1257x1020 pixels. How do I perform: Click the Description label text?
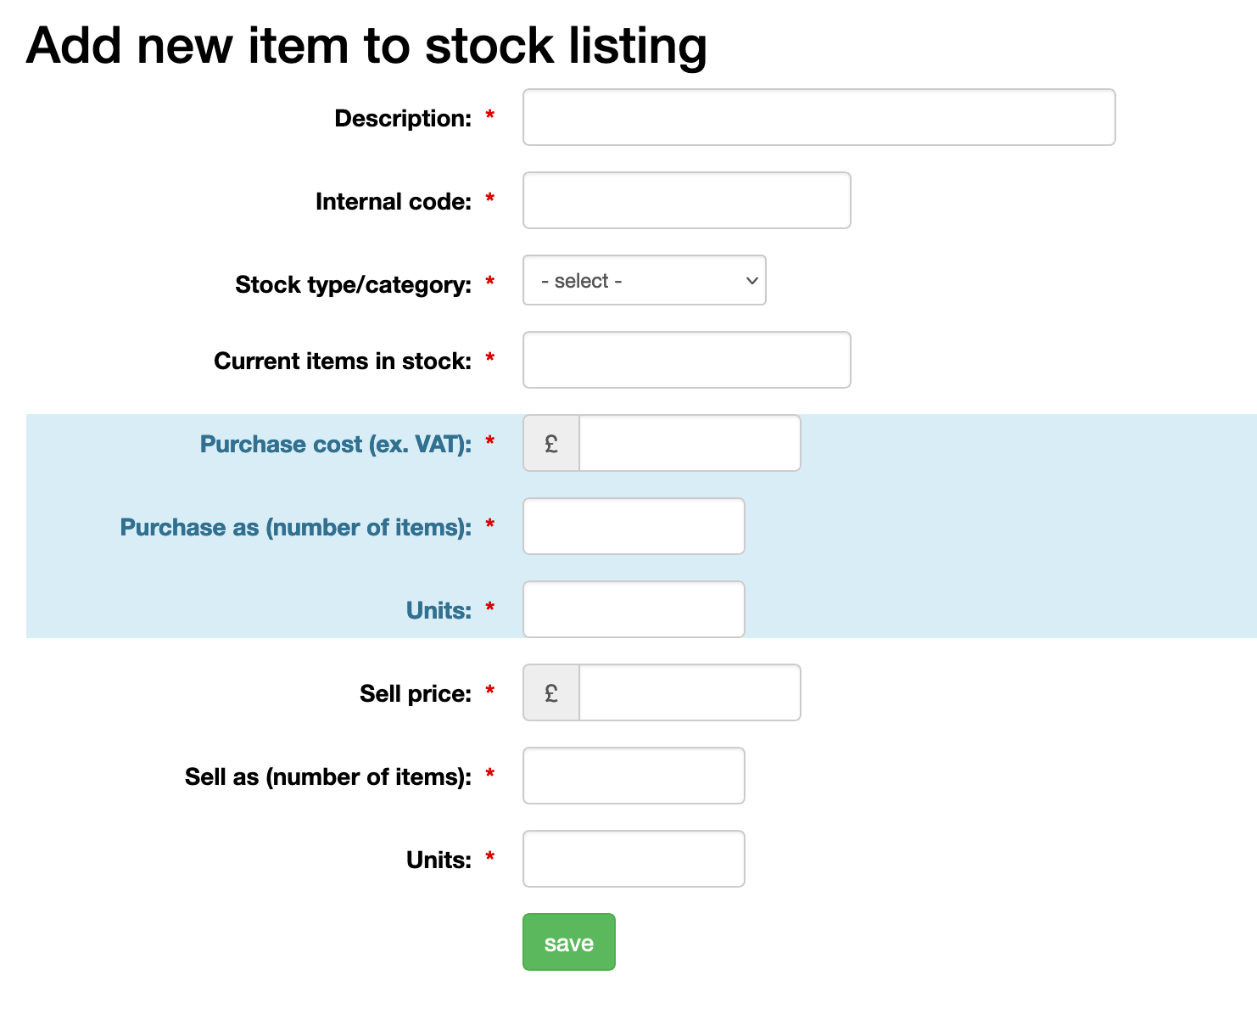pyautogui.click(x=403, y=118)
